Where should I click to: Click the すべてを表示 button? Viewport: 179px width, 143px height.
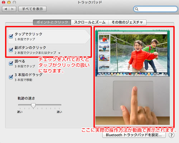click(x=33, y=9)
